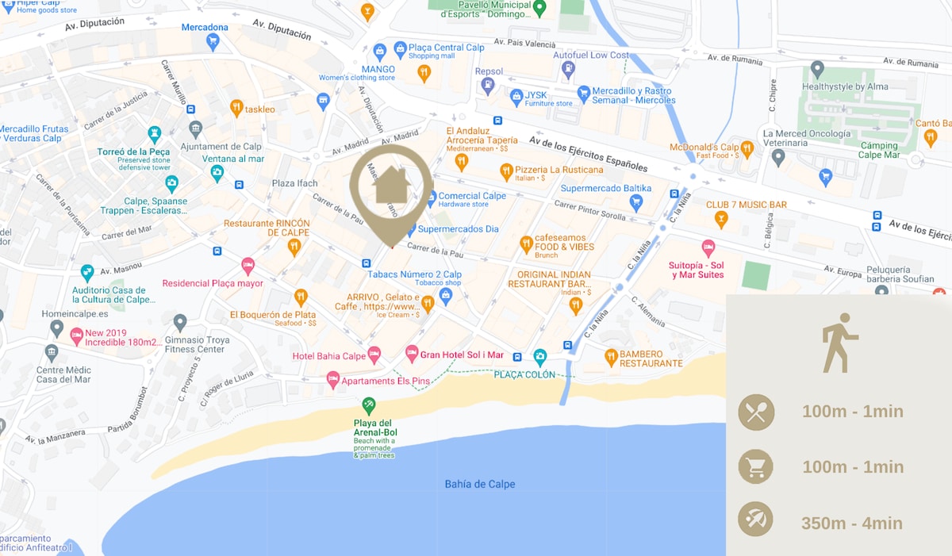Select the Mercadona shopping cart marker
This screenshot has height=556, width=952.
coord(212,42)
